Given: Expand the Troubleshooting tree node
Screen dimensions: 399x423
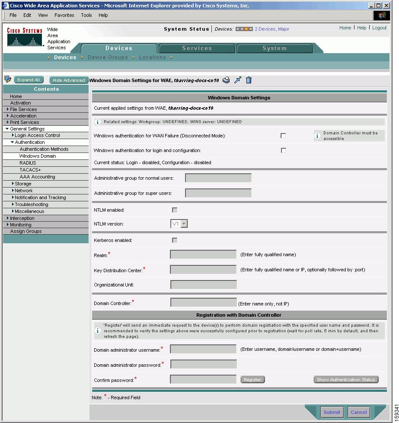Looking at the screenshot, I should point(13,204).
